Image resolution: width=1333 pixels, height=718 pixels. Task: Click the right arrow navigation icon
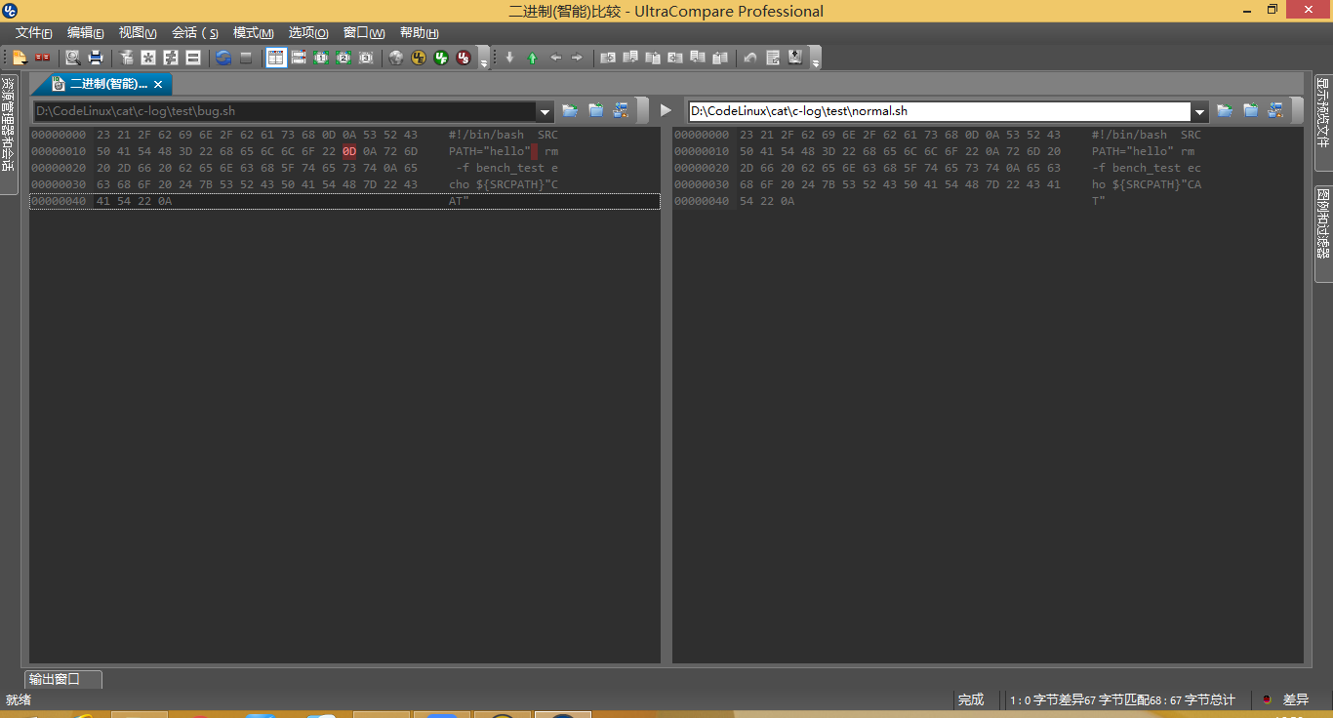pos(577,58)
